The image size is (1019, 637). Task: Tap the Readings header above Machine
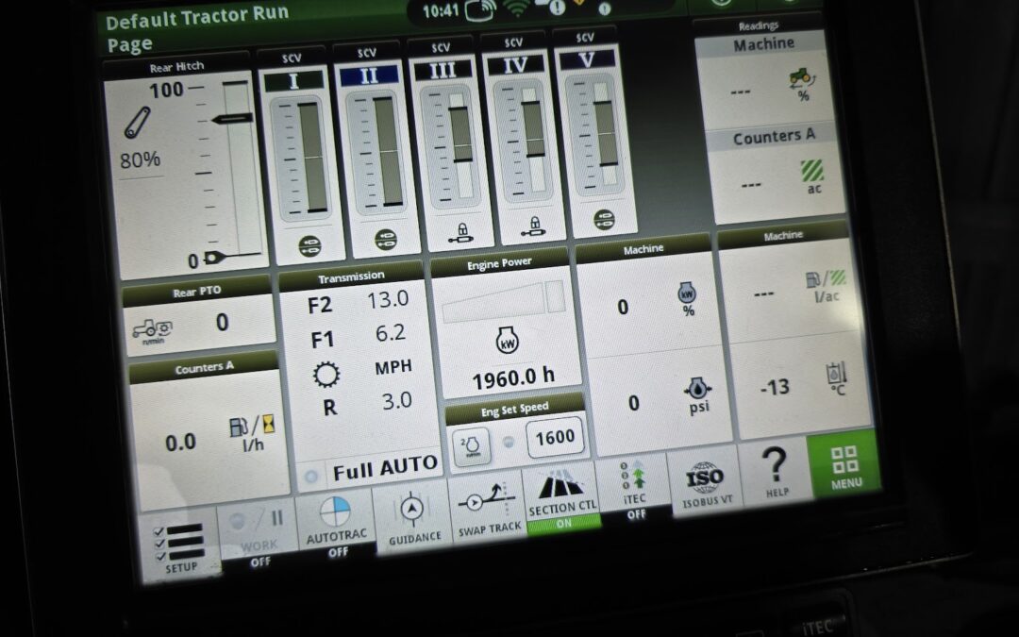point(759,25)
